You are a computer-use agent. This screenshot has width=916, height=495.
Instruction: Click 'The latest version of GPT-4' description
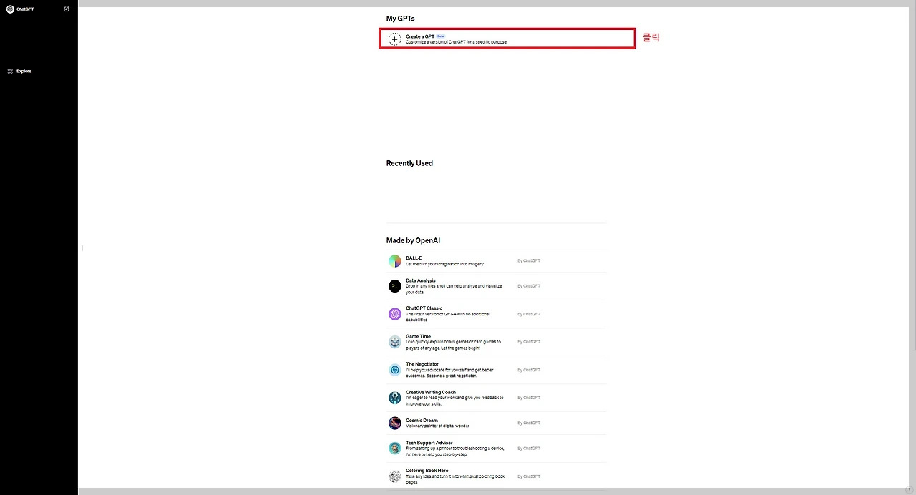tap(448, 317)
